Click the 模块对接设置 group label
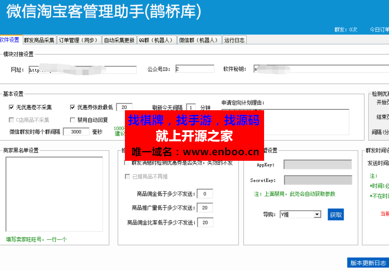This screenshot has height=271, width=389. coord(18,54)
